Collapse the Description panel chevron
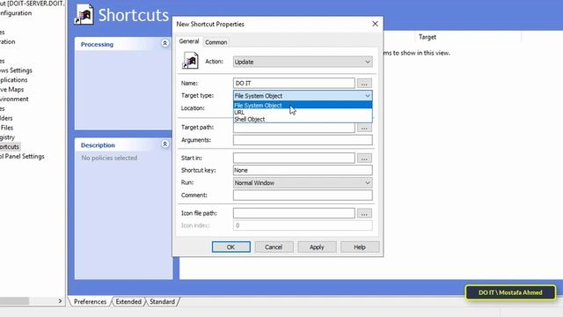 (165, 144)
